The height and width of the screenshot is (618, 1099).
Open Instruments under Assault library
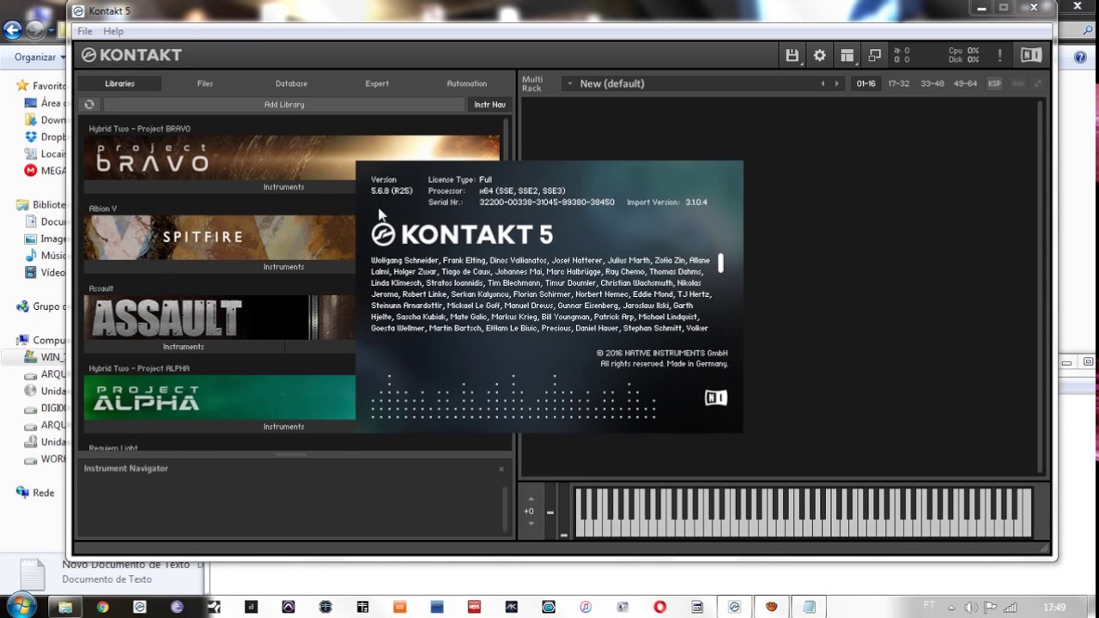click(x=183, y=347)
